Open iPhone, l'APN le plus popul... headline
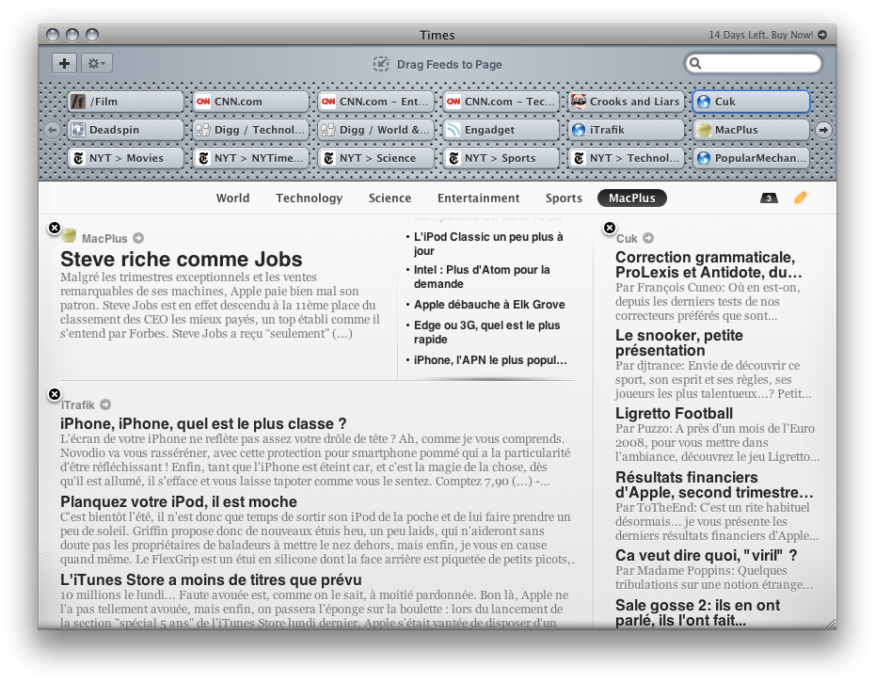Screen dimensions: 875x682 [x=490, y=360]
